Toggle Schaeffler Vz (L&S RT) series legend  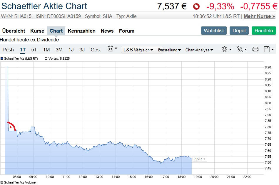(x=21, y=58)
